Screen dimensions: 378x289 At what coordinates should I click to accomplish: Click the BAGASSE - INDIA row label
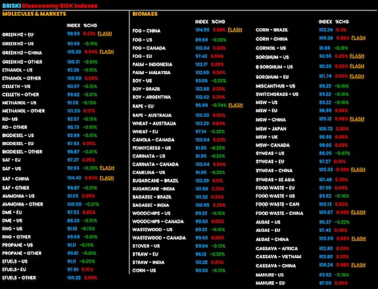151,205
